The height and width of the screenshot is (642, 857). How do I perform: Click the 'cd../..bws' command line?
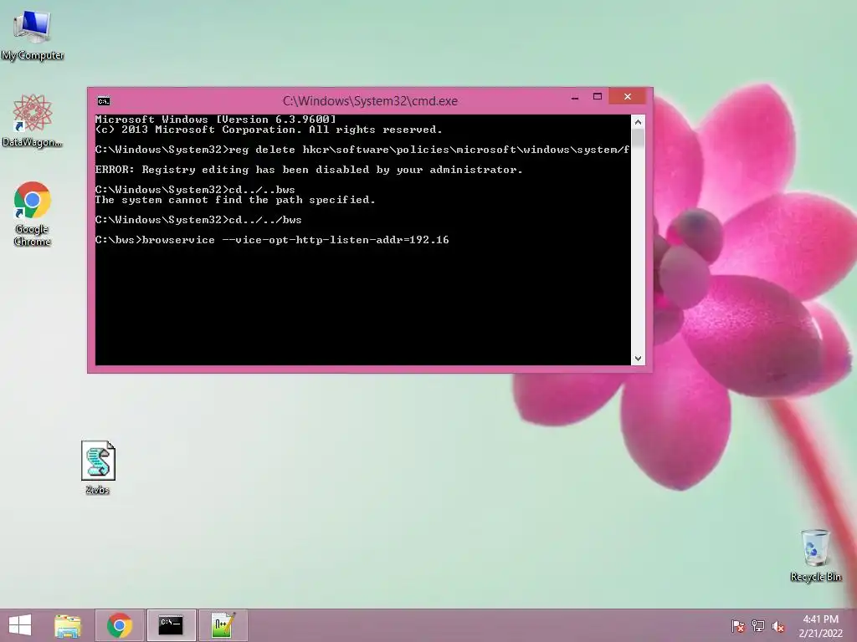click(195, 190)
